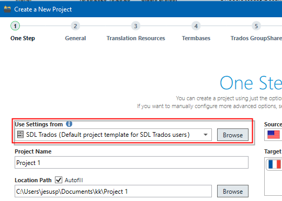Screen dimensions: 282x201
Task: Click the One Step label under step 1
Action: pos(22,38)
